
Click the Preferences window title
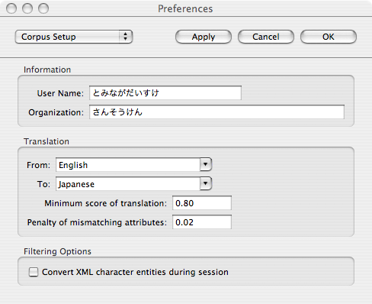(185, 8)
